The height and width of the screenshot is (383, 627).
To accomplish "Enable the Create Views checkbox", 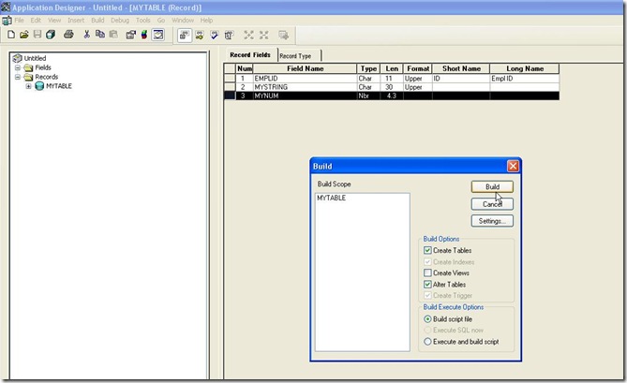I will (428, 273).
